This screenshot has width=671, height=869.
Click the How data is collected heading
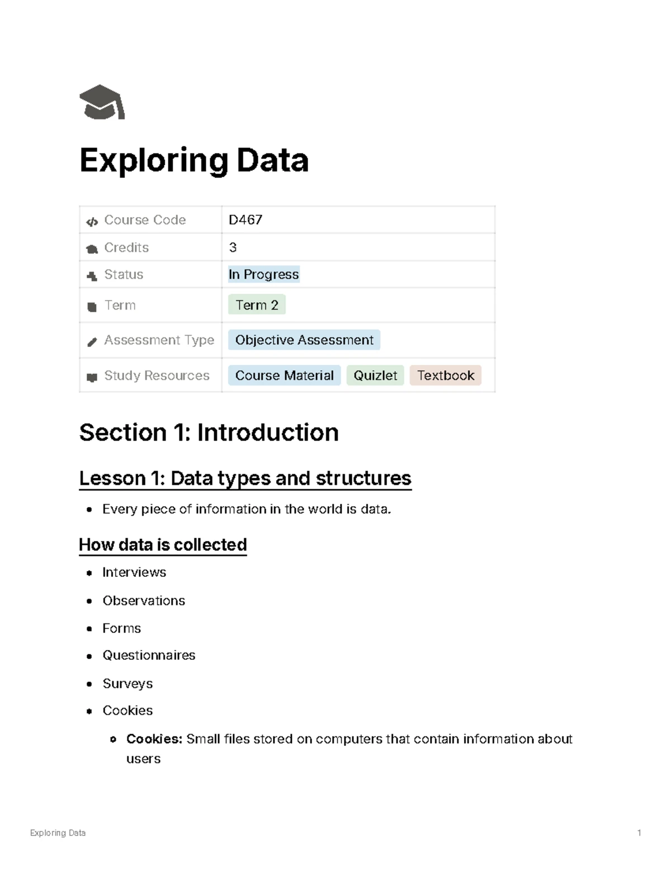coord(163,544)
